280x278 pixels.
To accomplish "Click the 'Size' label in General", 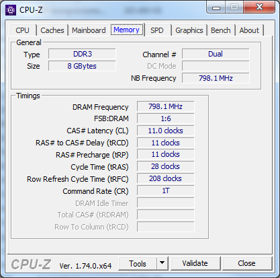I will click(34, 66).
